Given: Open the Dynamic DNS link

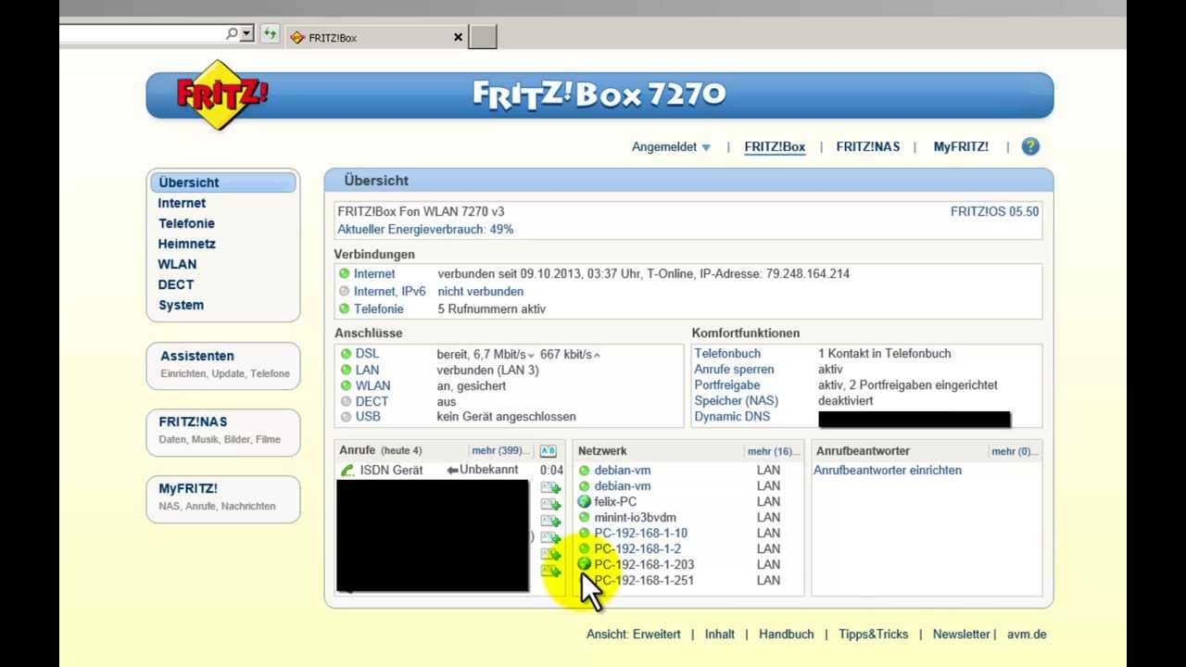Looking at the screenshot, I should (x=732, y=416).
